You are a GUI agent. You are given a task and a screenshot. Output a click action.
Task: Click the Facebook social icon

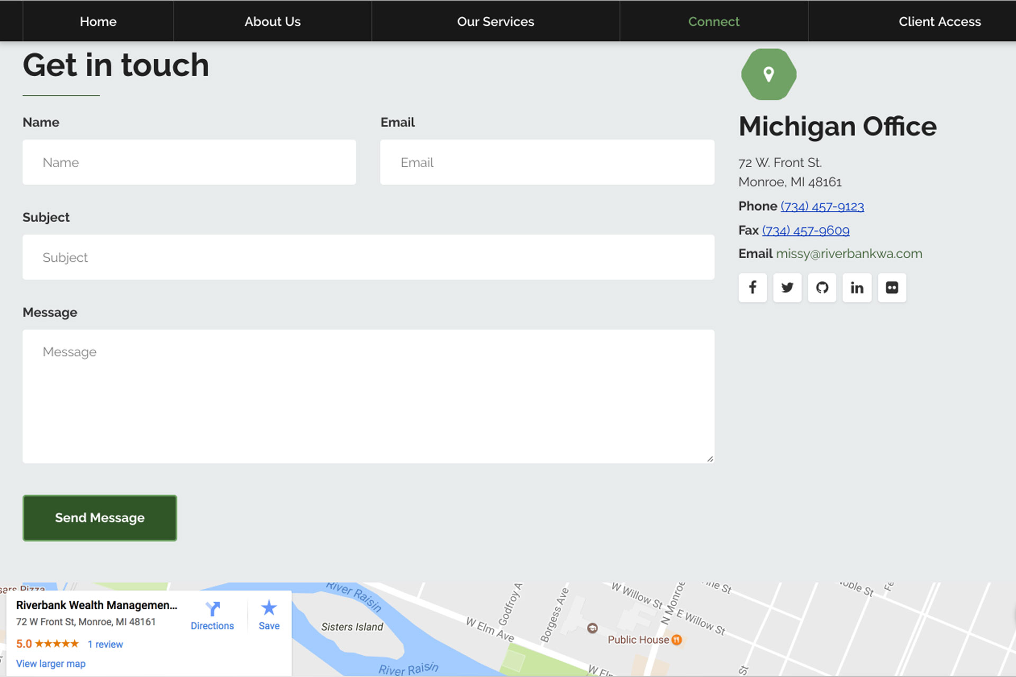752,288
